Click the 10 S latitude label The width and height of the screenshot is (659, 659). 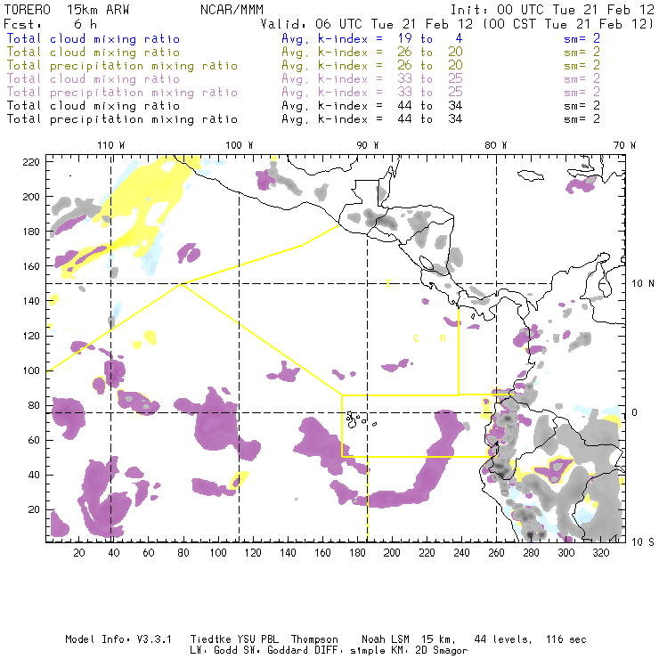point(641,541)
